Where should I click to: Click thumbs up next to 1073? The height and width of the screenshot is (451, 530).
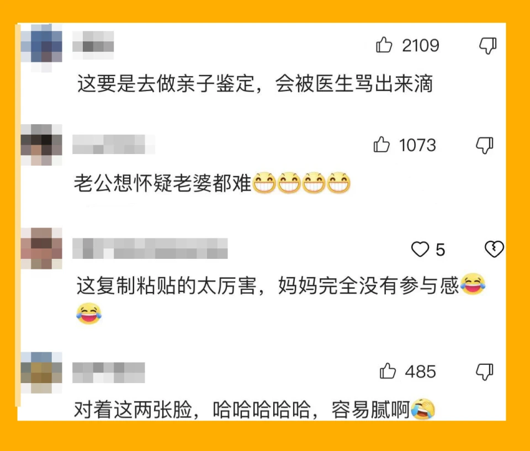381,145
